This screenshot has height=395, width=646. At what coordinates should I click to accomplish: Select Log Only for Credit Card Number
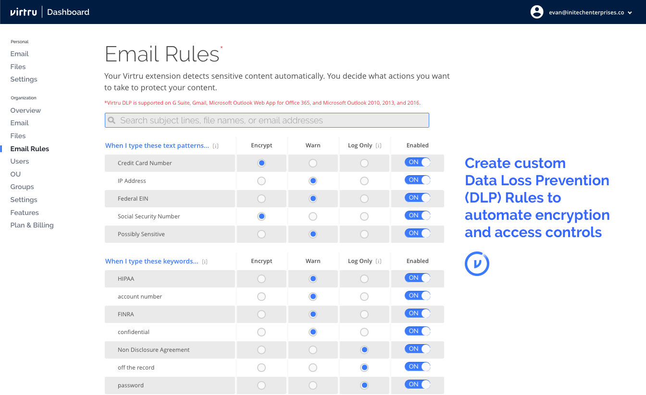tap(364, 163)
